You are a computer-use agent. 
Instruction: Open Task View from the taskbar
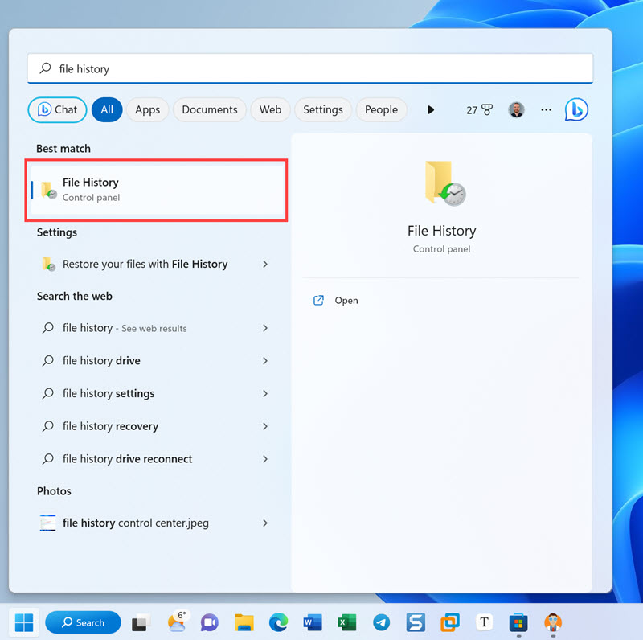(x=140, y=623)
